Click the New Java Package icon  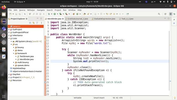pos(74,14)
